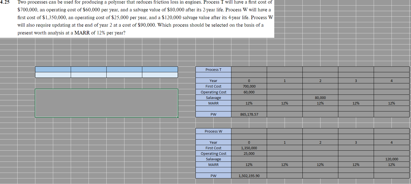Screen dimensions: 411x184
Task: Click the Salavage label cell in Process W table
Action: (x=213, y=159)
